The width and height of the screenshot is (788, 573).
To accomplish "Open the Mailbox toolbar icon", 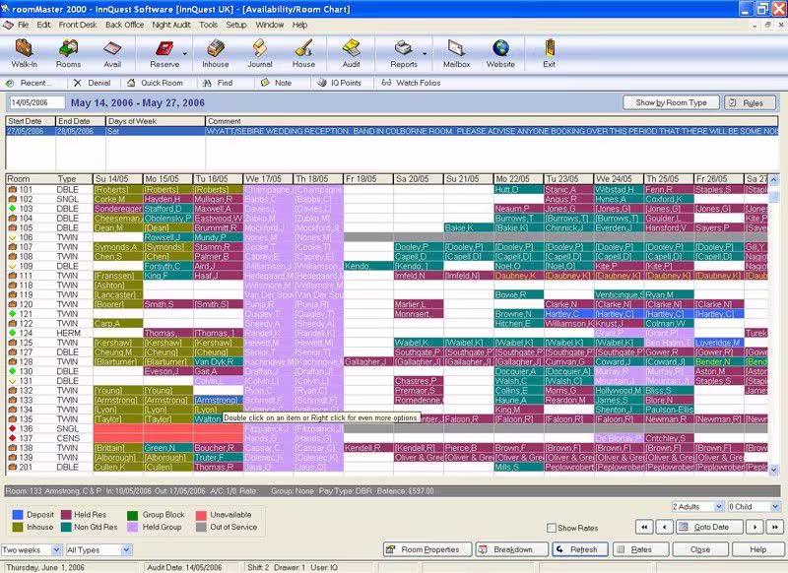I will click(x=456, y=53).
